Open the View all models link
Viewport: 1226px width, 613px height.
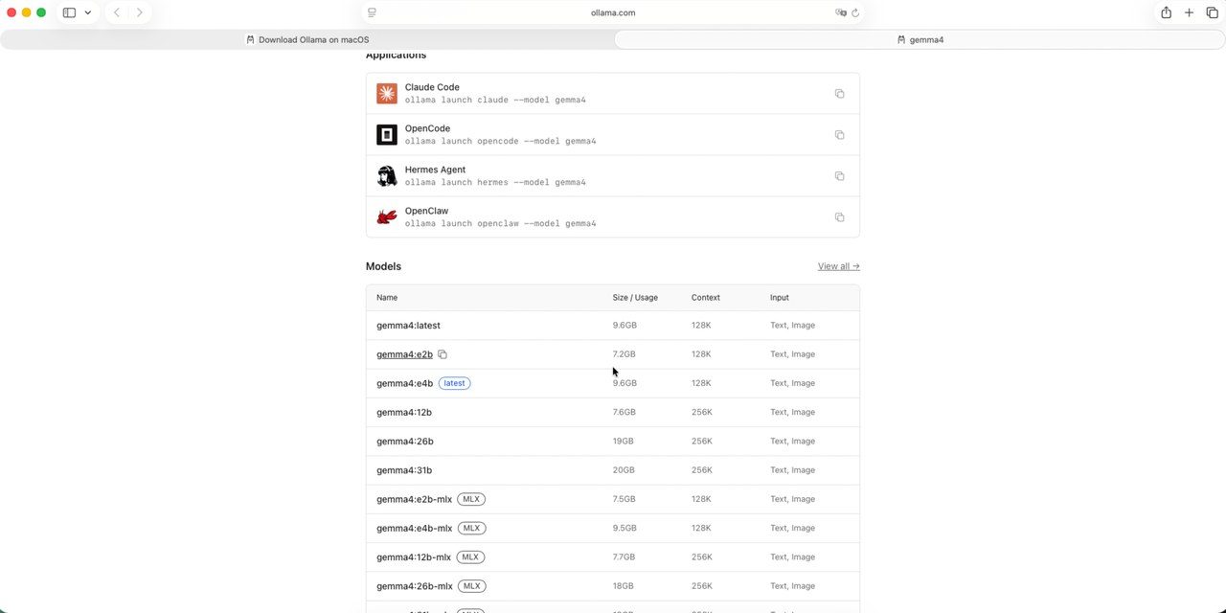click(x=838, y=266)
